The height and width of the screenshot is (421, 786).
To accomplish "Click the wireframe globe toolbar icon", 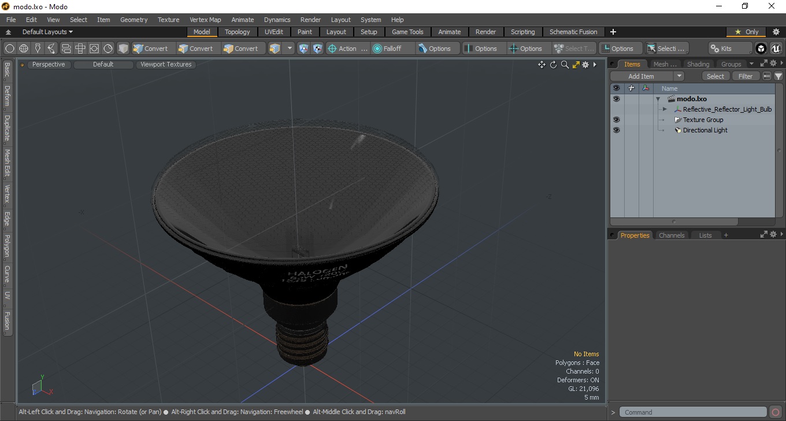I will click(x=24, y=49).
